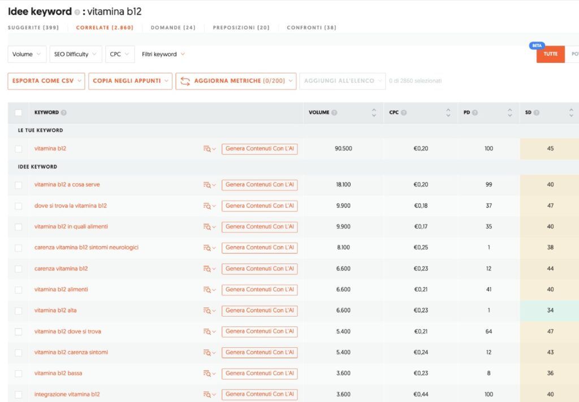This screenshot has height=402, width=579.
Task: Click the info icon beside VOLUME header
Action: click(x=334, y=113)
